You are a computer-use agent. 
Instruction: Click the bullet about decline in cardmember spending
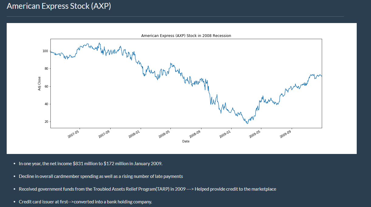[x=101, y=176]
